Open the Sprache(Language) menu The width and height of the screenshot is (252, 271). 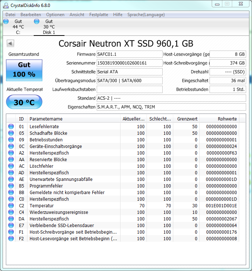146,15
